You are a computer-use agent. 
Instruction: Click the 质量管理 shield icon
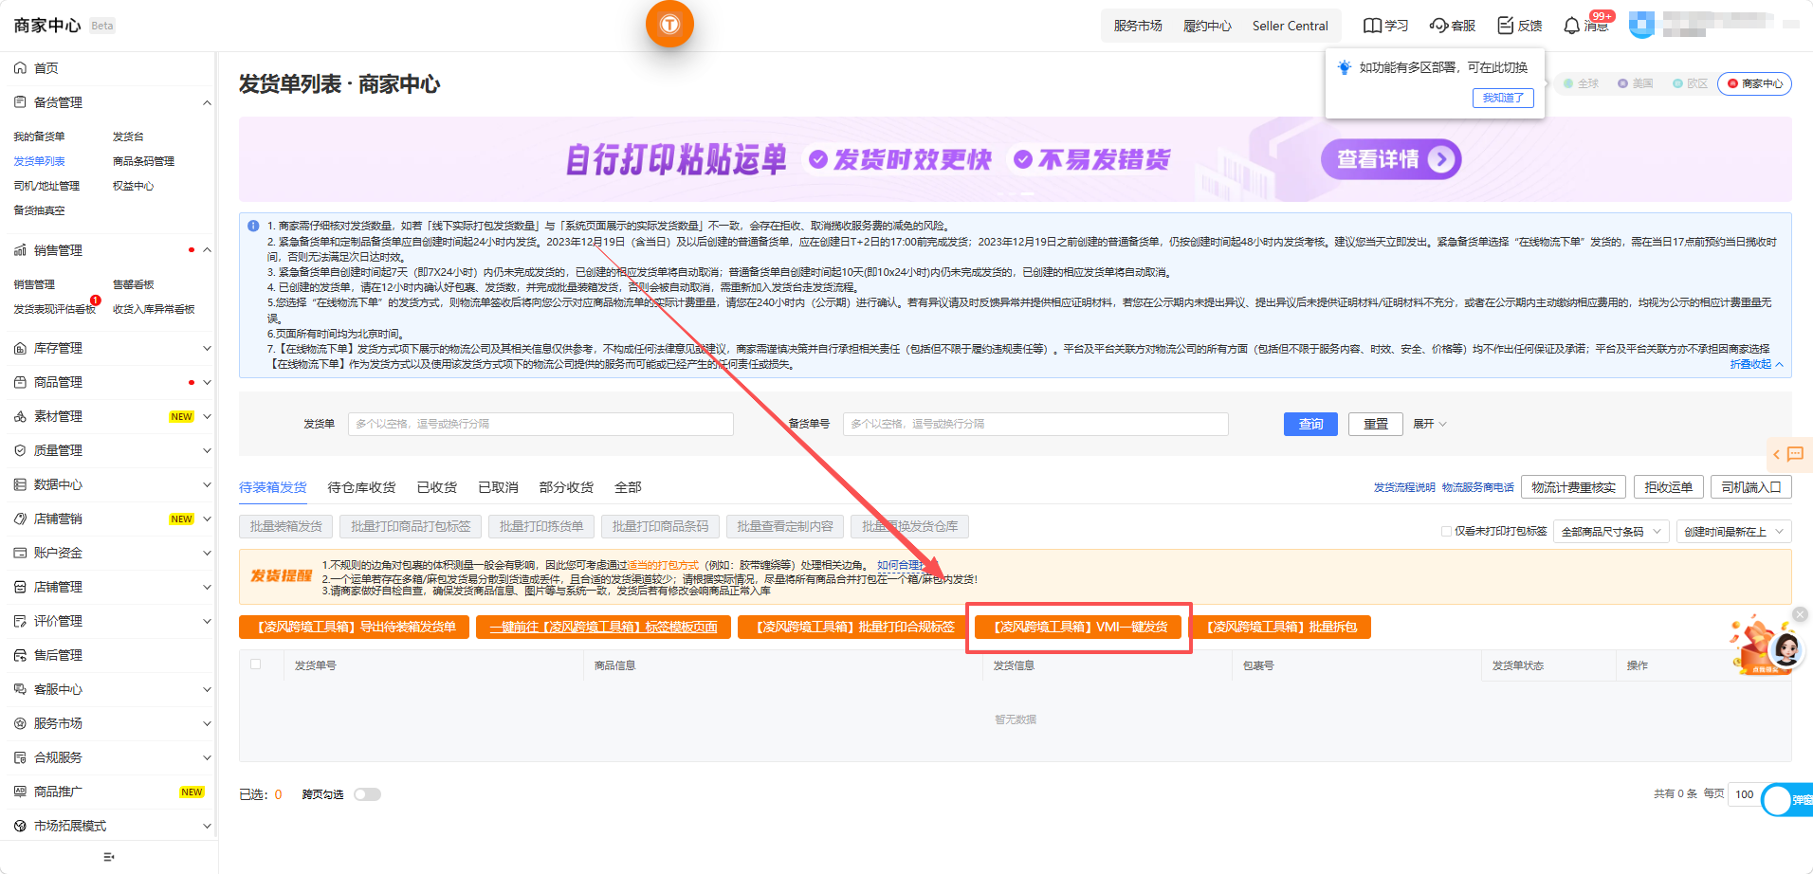[20, 451]
